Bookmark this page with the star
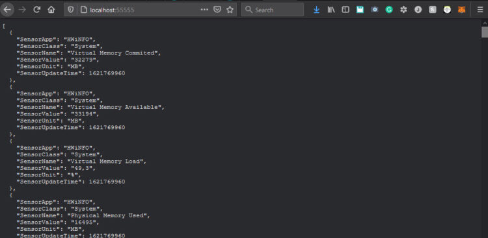The image size is (488, 238). [230, 10]
